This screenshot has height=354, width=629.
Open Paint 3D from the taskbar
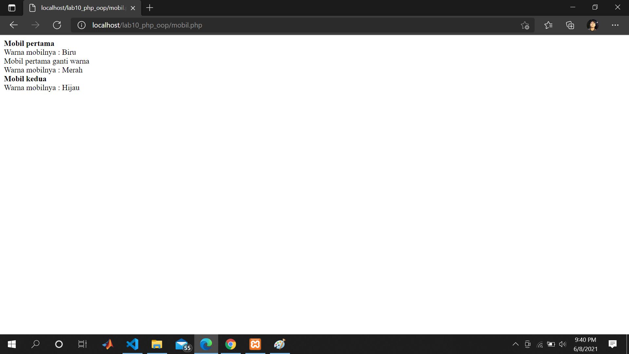point(279,344)
